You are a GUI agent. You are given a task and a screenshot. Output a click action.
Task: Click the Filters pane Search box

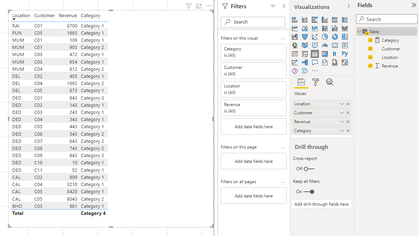(x=253, y=22)
